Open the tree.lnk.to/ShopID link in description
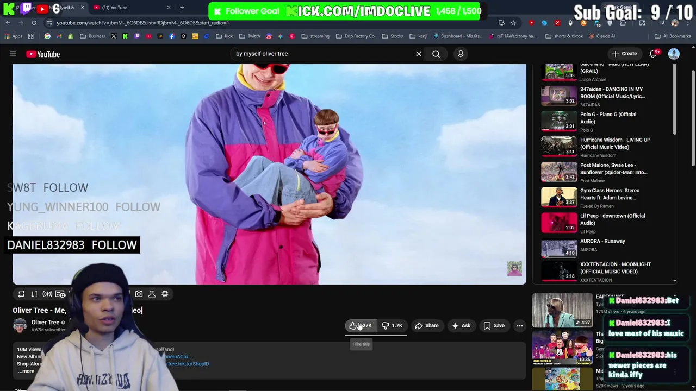696x391 pixels. click(187, 364)
